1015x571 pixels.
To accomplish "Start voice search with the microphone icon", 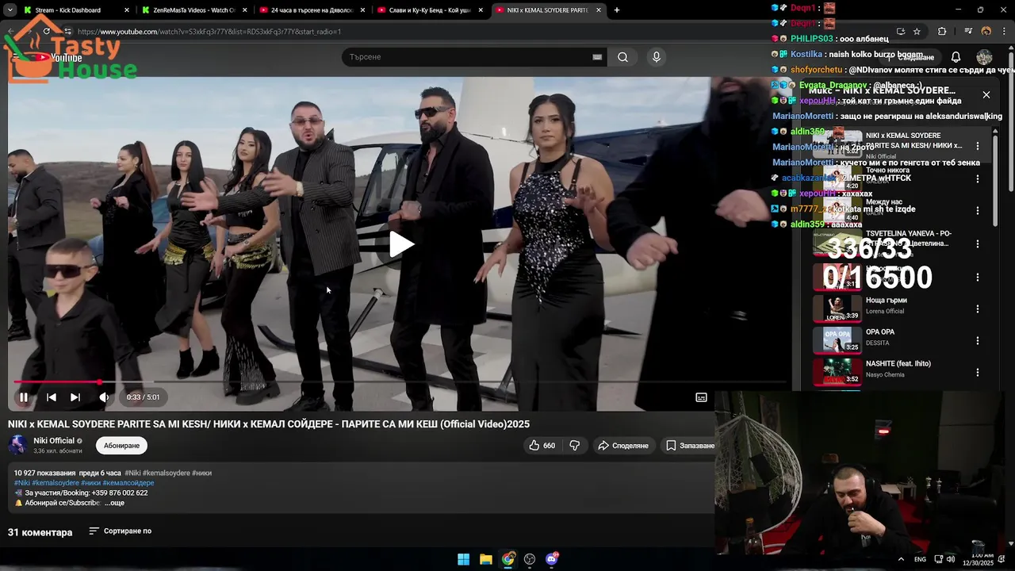I will pos(656,57).
